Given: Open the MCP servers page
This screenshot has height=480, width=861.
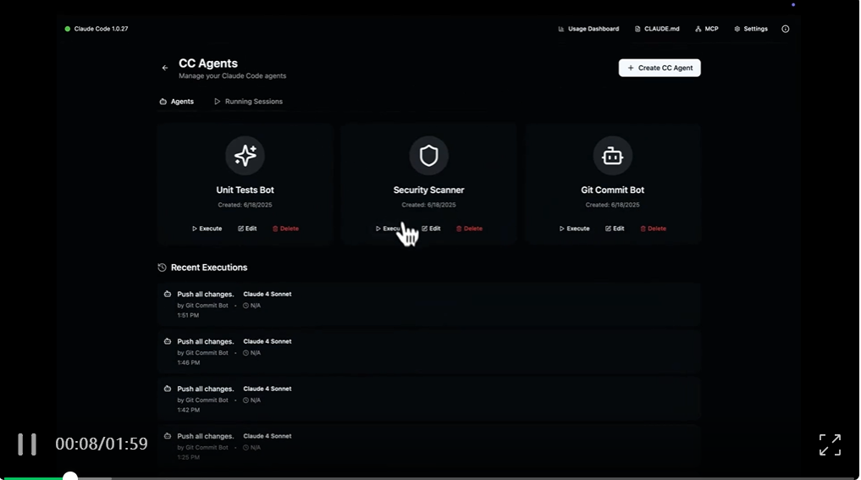Looking at the screenshot, I should (707, 29).
